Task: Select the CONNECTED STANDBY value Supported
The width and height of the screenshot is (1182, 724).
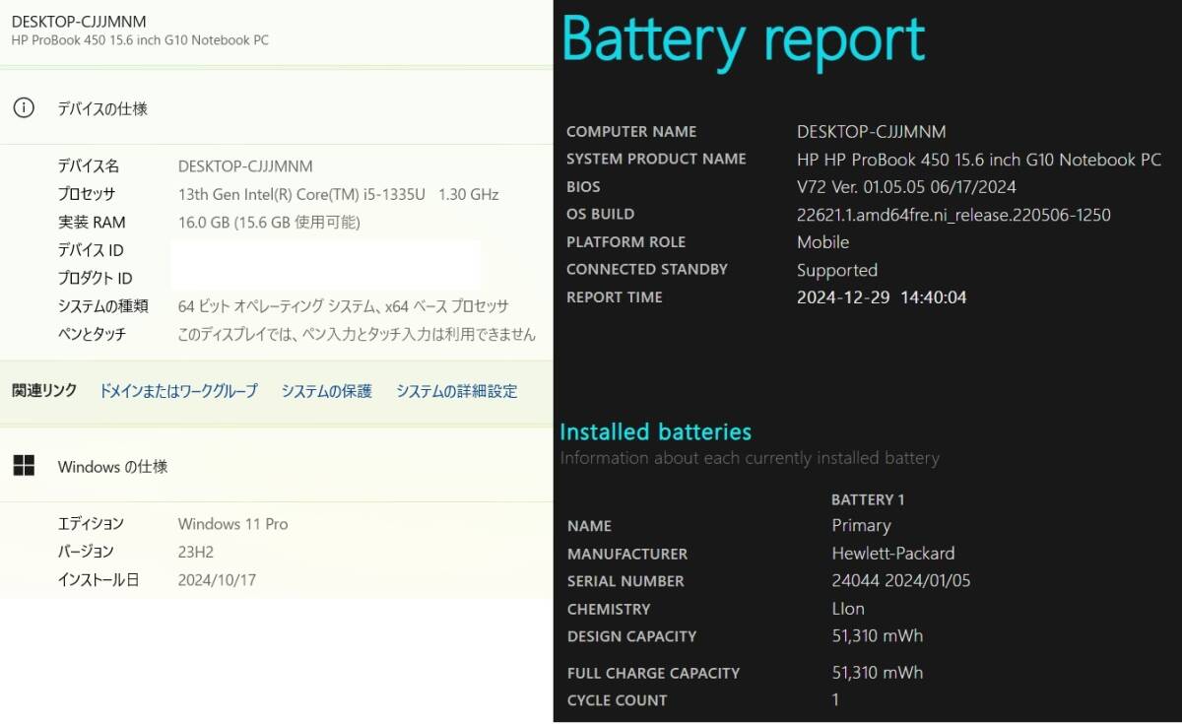Action: tap(837, 270)
